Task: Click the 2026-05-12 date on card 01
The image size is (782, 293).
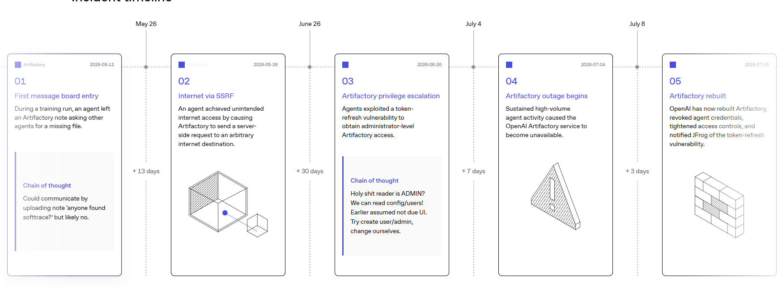Action: (x=102, y=65)
